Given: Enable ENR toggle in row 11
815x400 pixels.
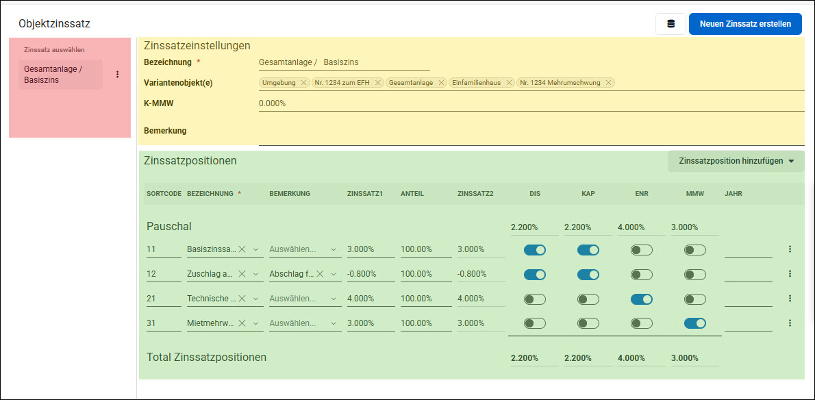Looking at the screenshot, I should tap(642, 250).
